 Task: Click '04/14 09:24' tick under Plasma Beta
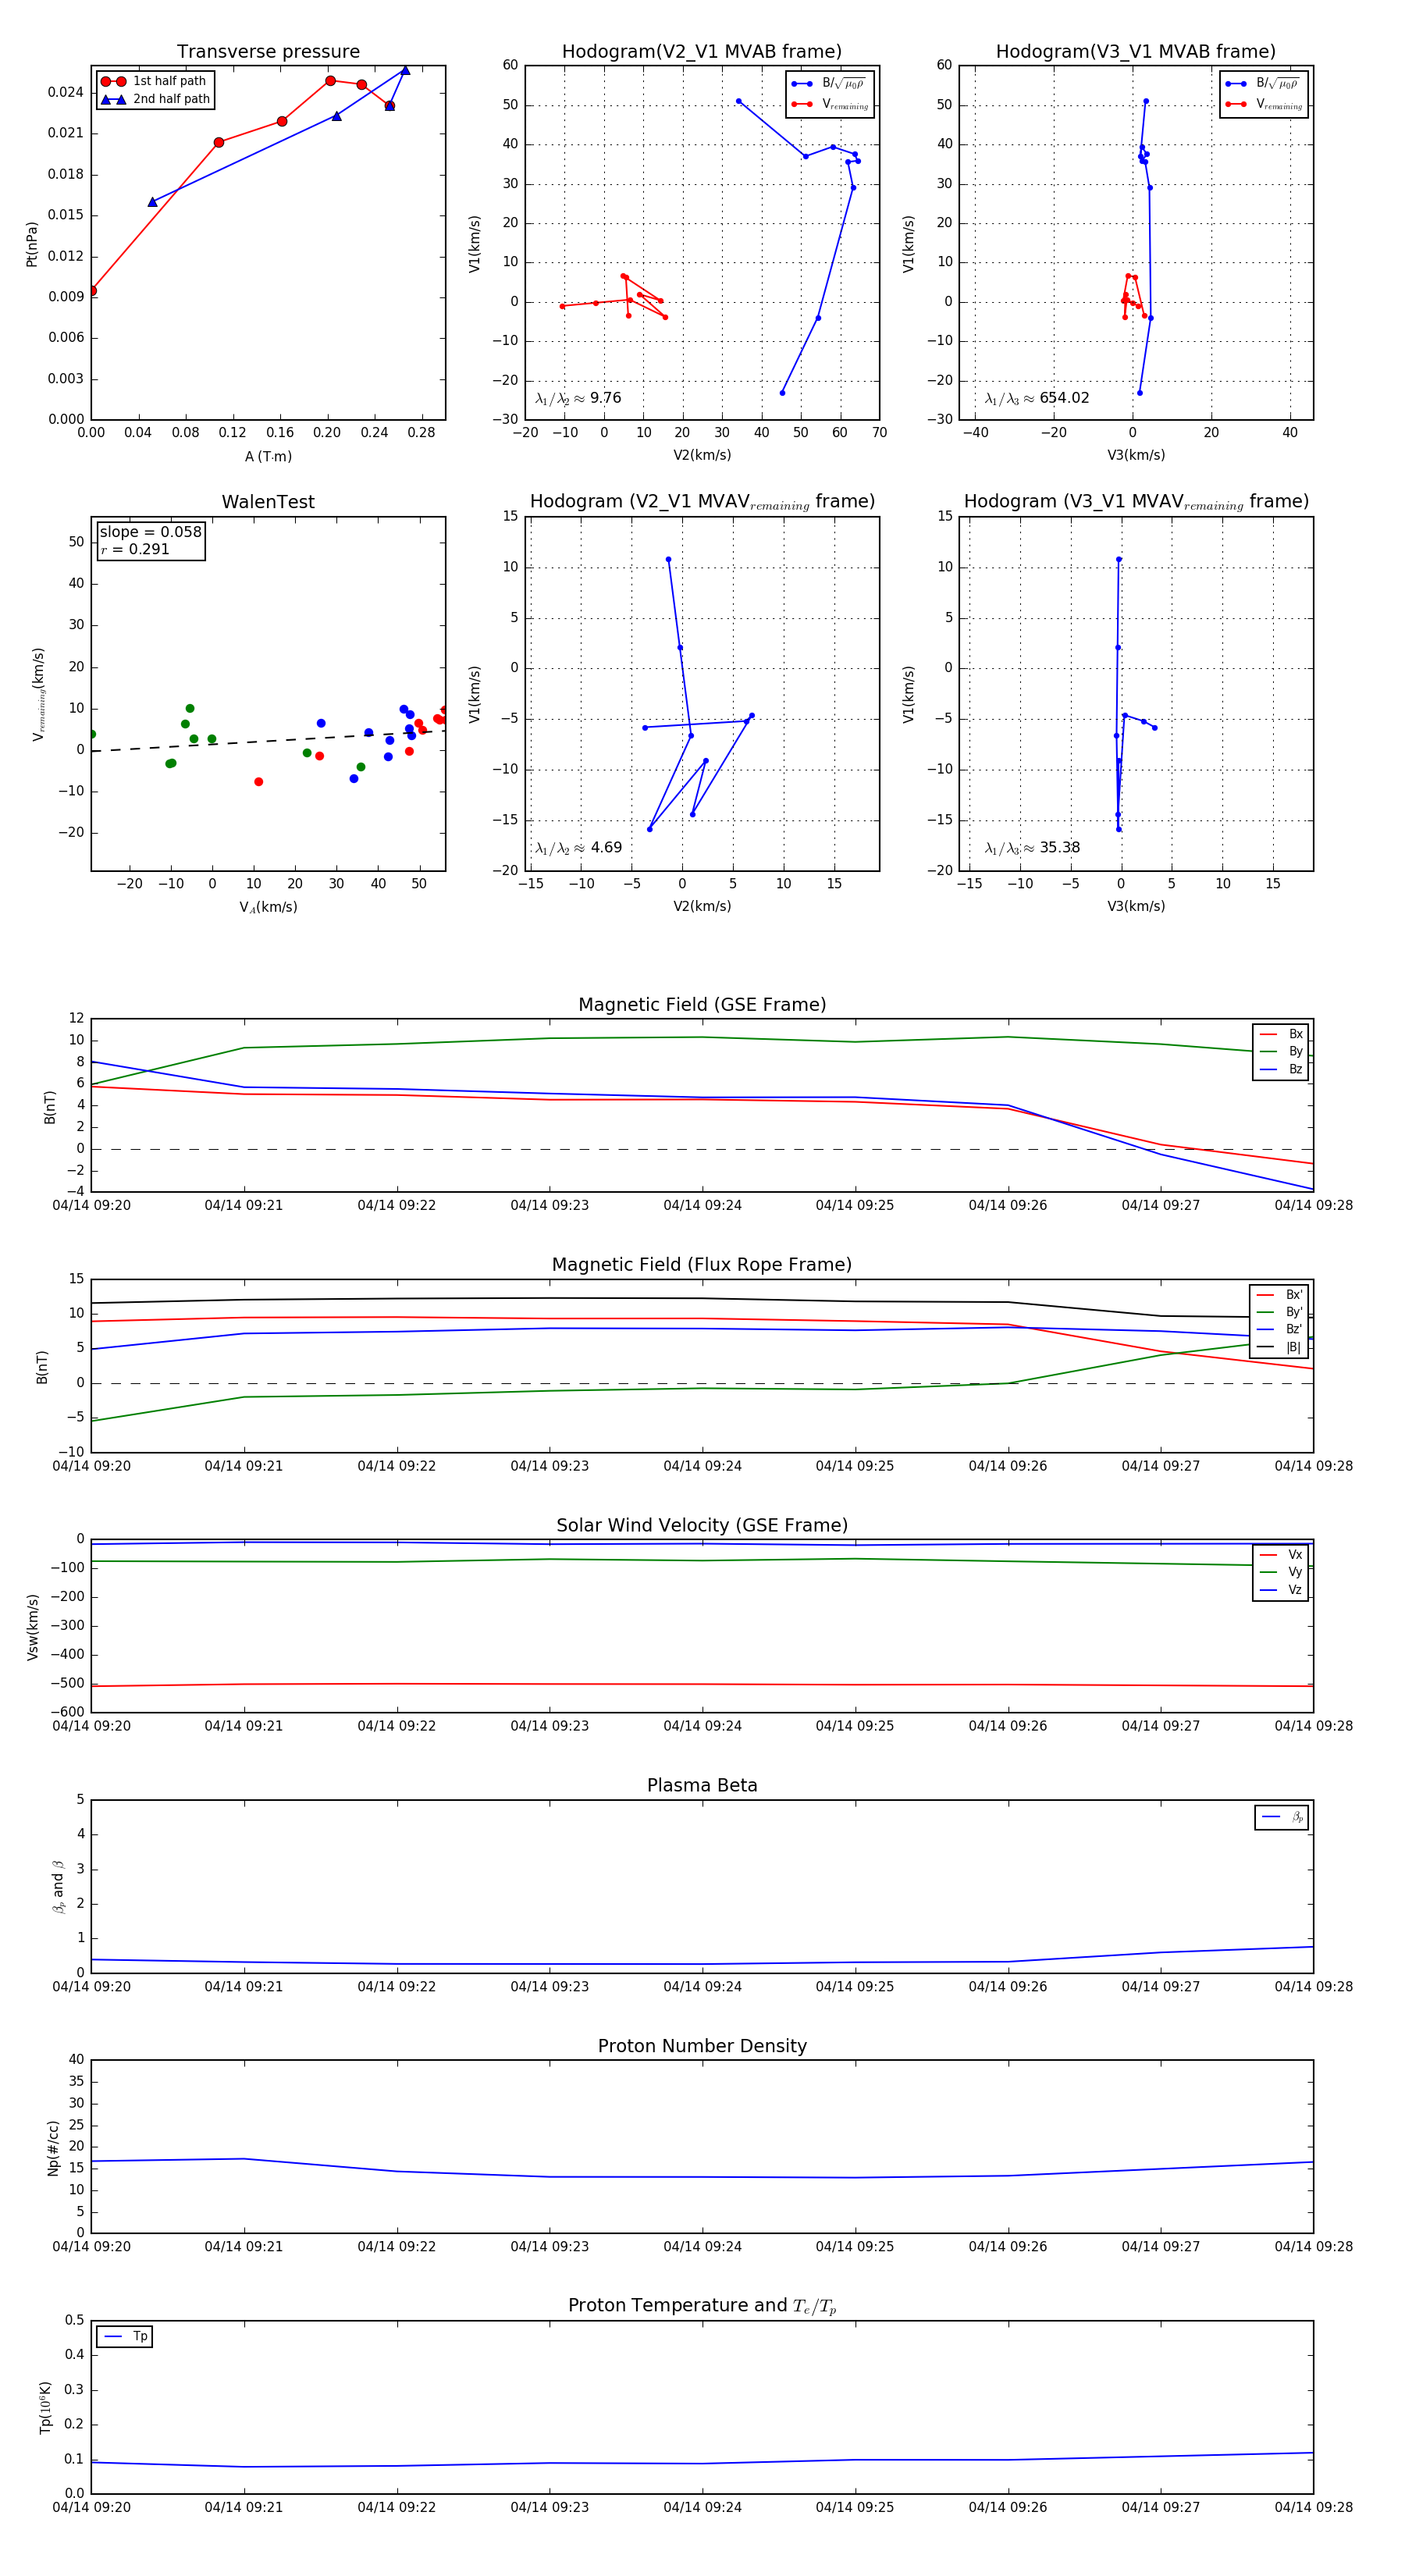tap(702, 1986)
